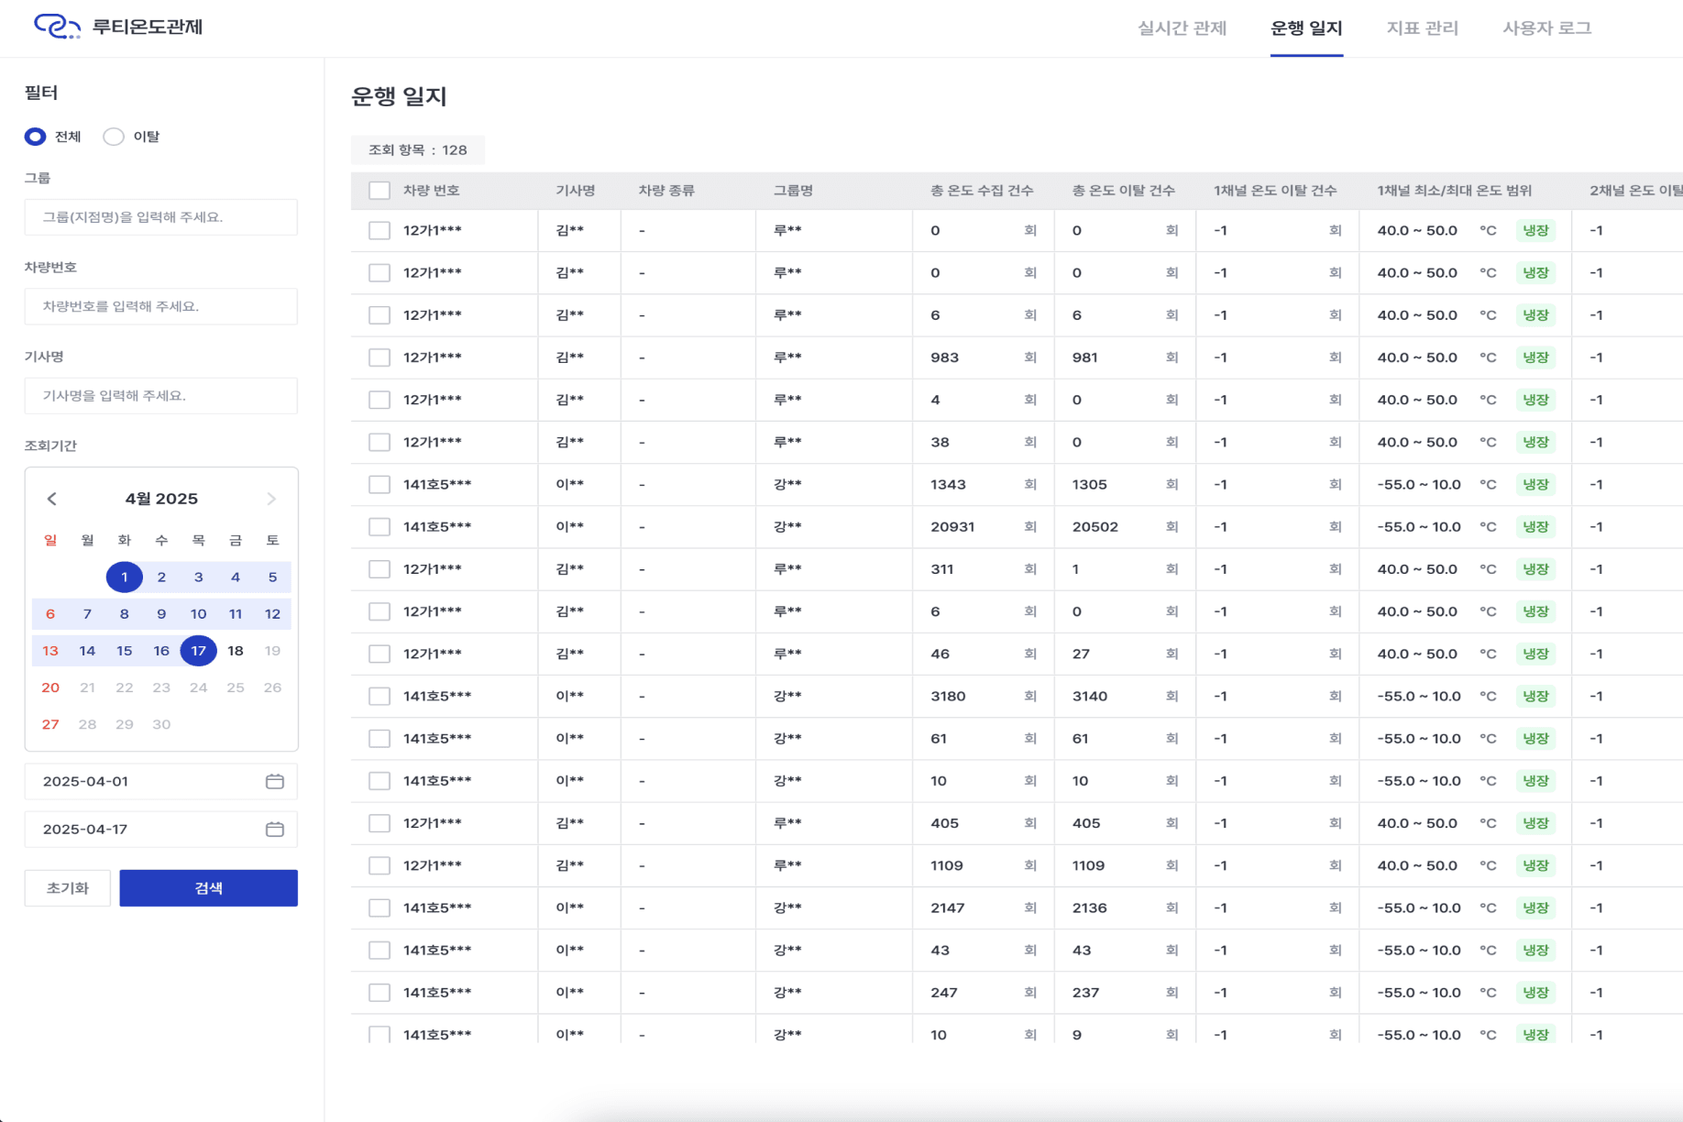Click the 그룹명 column header
The height and width of the screenshot is (1122, 1683).
pyautogui.click(x=793, y=191)
